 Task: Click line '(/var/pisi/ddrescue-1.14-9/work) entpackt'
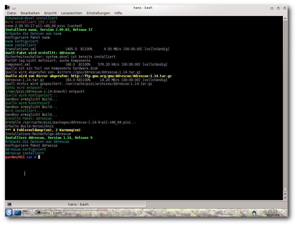45,91
